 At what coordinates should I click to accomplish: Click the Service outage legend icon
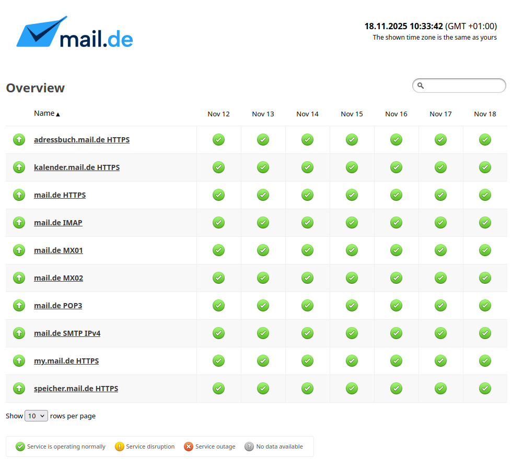pyautogui.click(x=189, y=446)
